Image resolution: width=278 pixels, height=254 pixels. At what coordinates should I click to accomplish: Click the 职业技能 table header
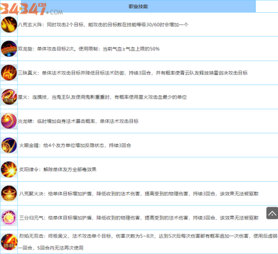(138, 6)
